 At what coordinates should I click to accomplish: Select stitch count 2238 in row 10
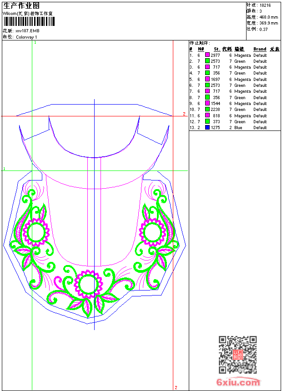coord(215,110)
